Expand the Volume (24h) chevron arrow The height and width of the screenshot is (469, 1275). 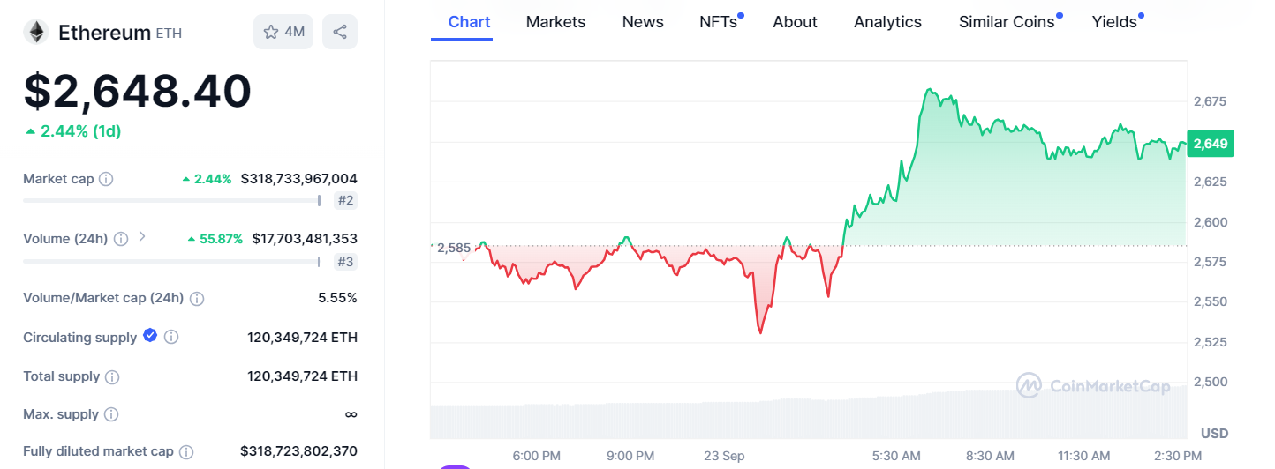coord(142,237)
